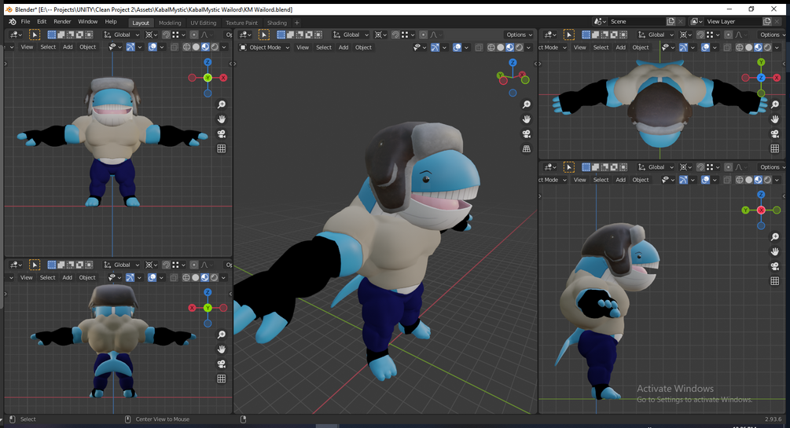
Task: Toggle show gizmo in top view viewport
Action: click(683, 47)
